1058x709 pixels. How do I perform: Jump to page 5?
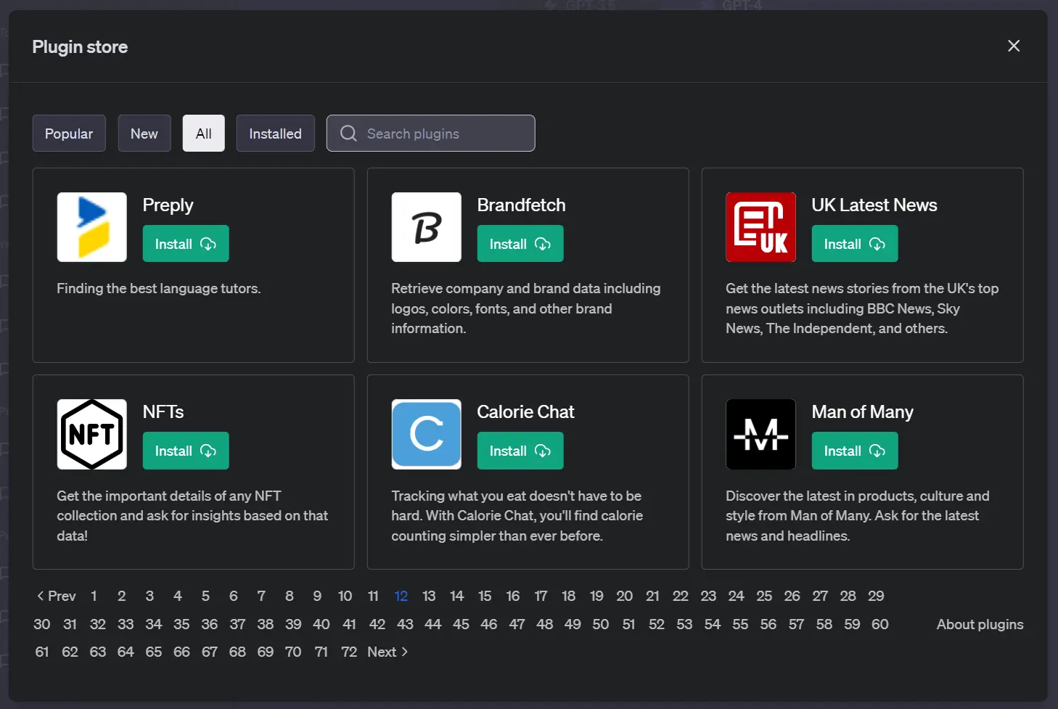pos(205,596)
